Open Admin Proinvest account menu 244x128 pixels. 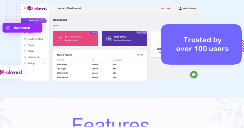188,8
